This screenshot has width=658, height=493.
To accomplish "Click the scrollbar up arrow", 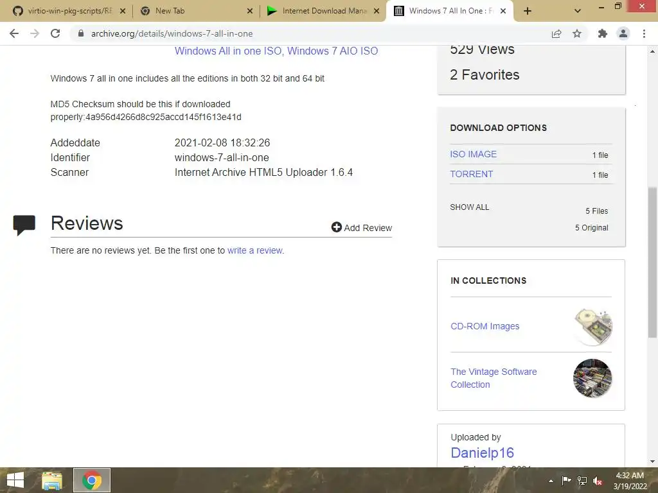I will (x=652, y=51).
